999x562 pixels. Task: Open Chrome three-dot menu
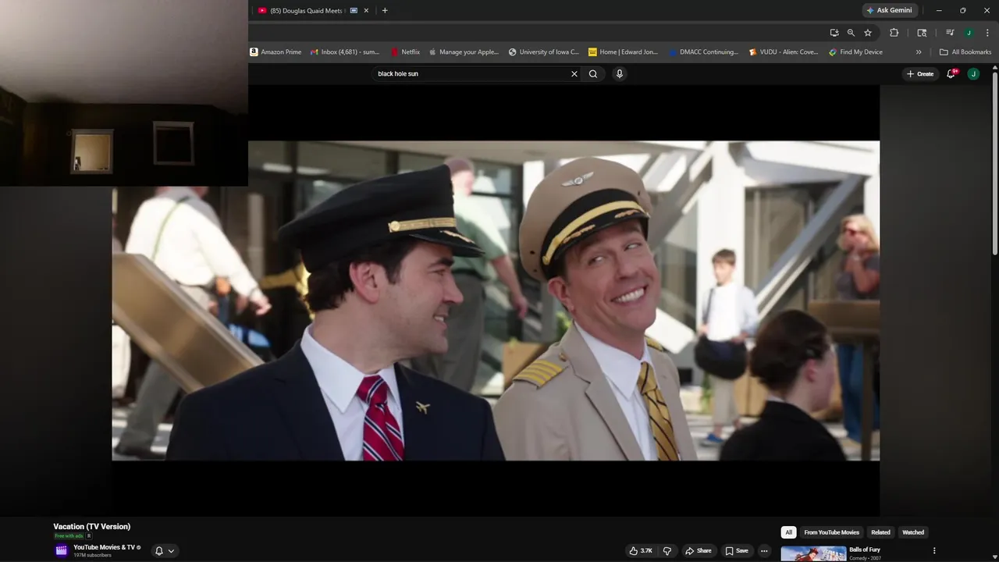(x=987, y=33)
